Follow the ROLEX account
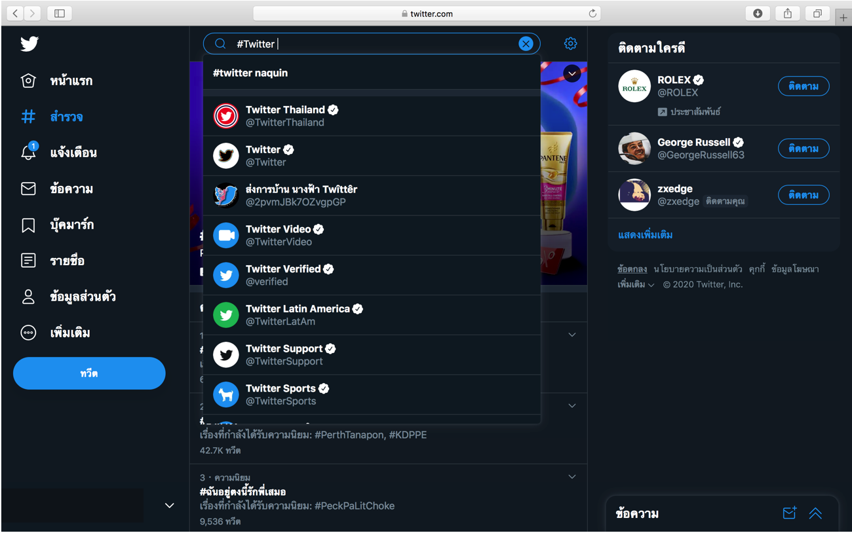This screenshot has height=533, width=852. (x=803, y=86)
